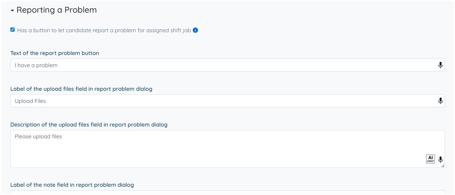Click 'Label of the upload files field' label

pos(81,89)
